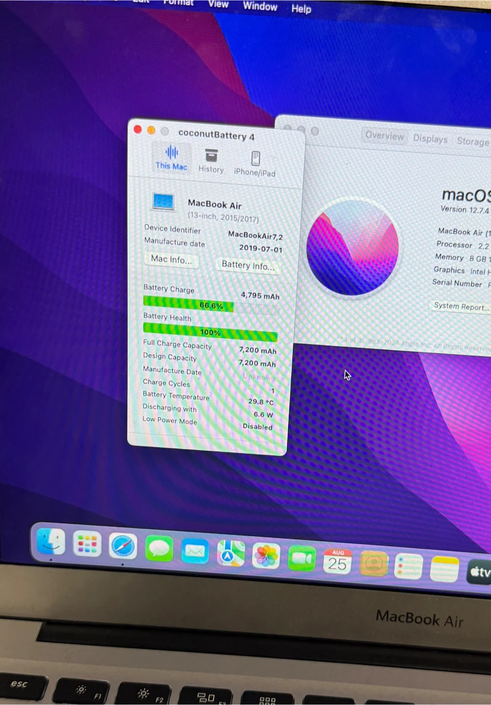Click the Mac Info... button
The height and width of the screenshot is (705, 491).
point(171,259)
